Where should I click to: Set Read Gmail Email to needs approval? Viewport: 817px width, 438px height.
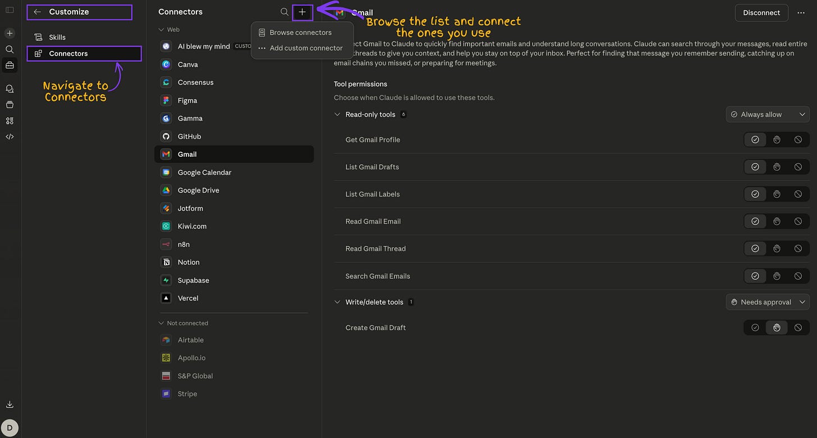[777, 221]
